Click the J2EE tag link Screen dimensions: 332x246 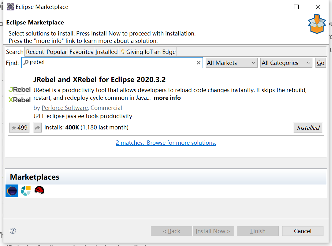pyautogui.click(x=39, y=116)
